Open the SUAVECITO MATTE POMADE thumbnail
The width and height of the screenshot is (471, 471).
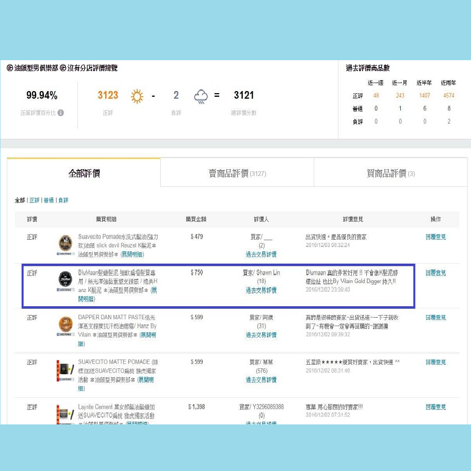pos(65,371)
